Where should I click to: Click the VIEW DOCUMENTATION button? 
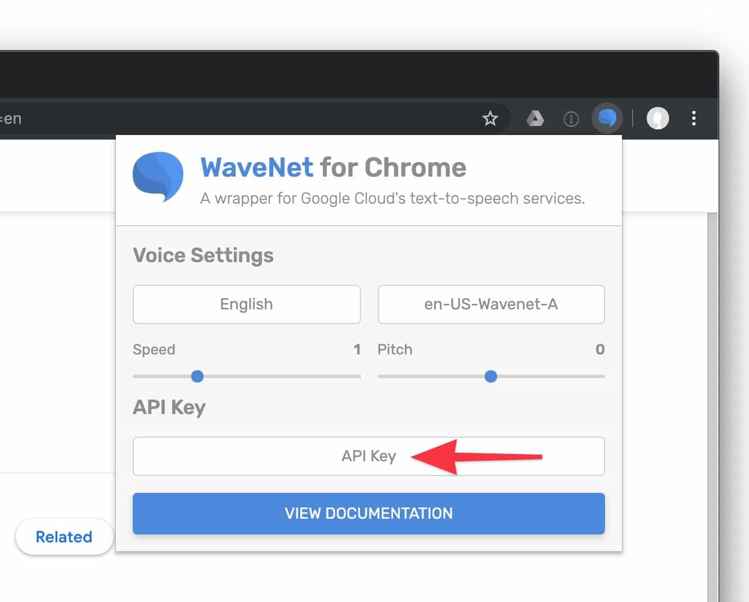pos(369,514)
